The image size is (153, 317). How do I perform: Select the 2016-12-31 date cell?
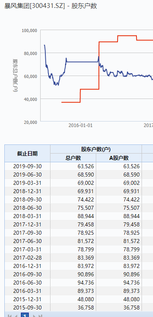[27, 266]
